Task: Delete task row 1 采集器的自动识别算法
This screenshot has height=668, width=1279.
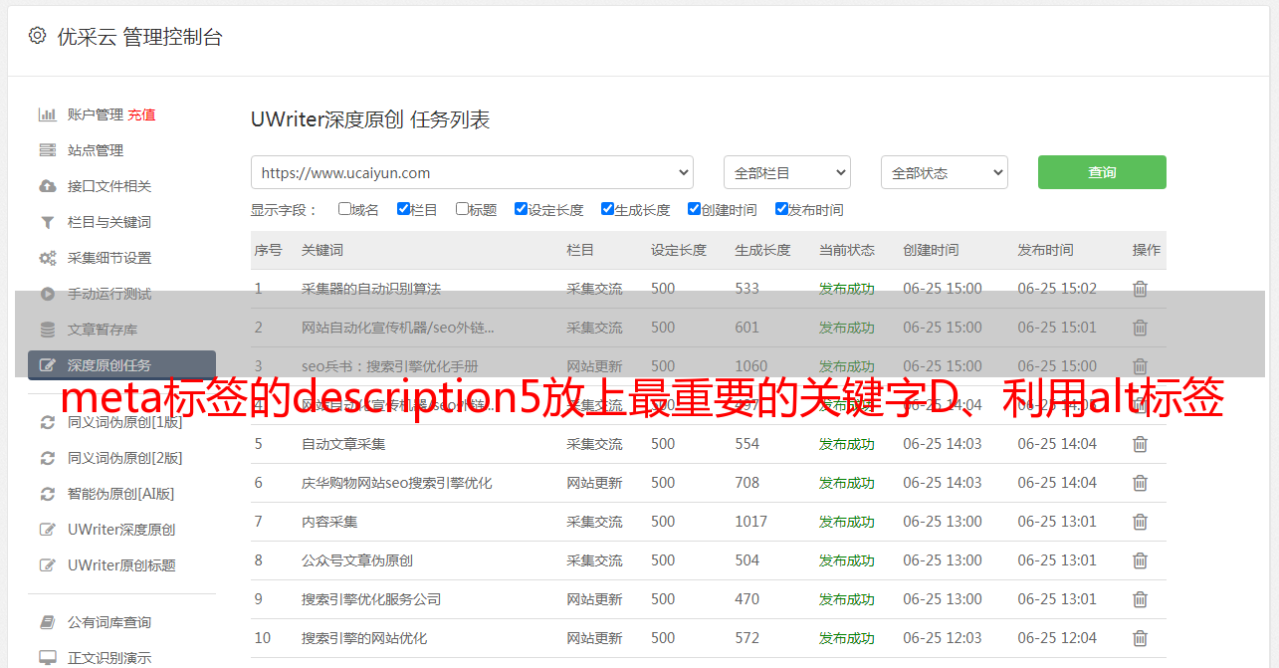Action: tap(1140, 289)
